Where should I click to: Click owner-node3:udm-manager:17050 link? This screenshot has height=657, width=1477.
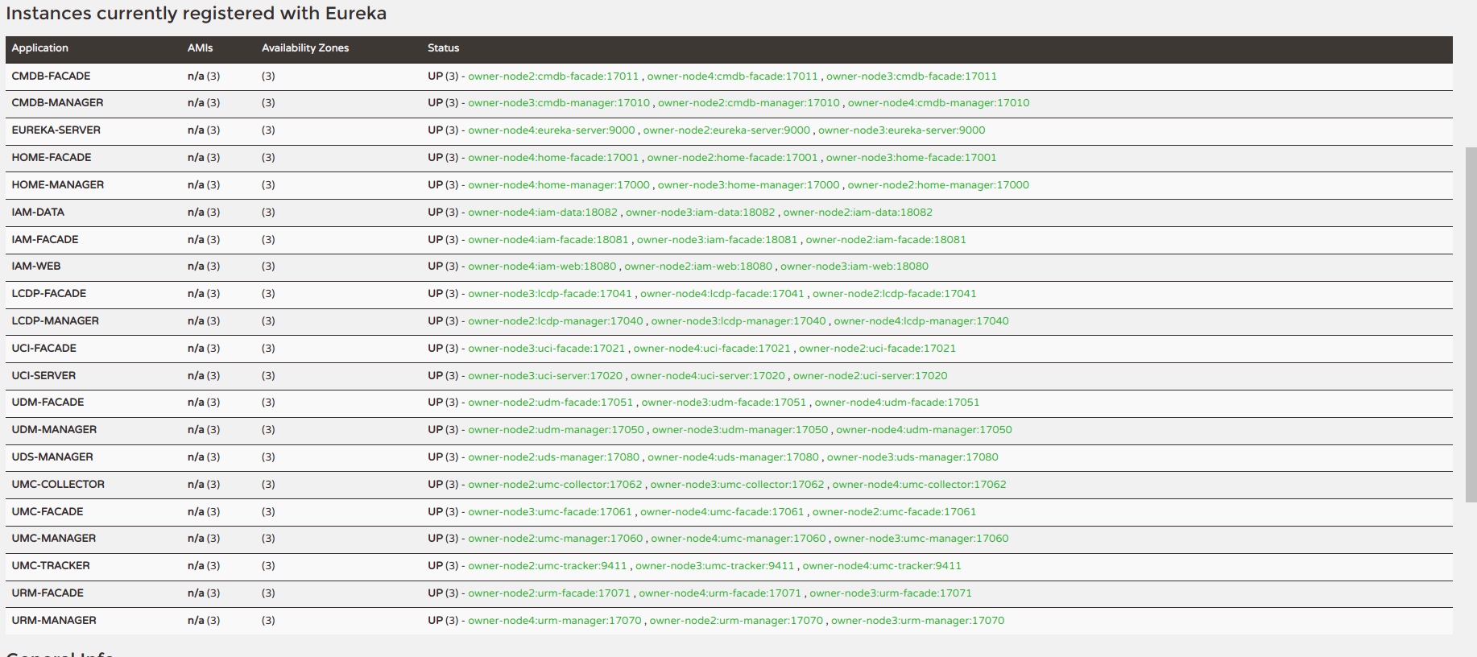[x=740, y=430]
